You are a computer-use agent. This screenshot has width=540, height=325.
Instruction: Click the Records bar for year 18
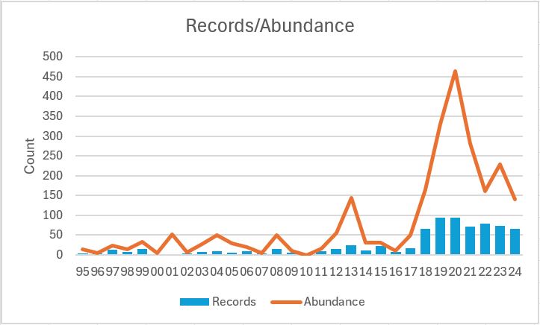coord(425,242)
